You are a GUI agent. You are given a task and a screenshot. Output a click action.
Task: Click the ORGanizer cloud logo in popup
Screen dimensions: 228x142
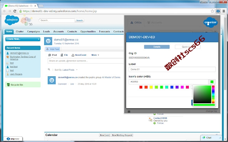(211, 22)
